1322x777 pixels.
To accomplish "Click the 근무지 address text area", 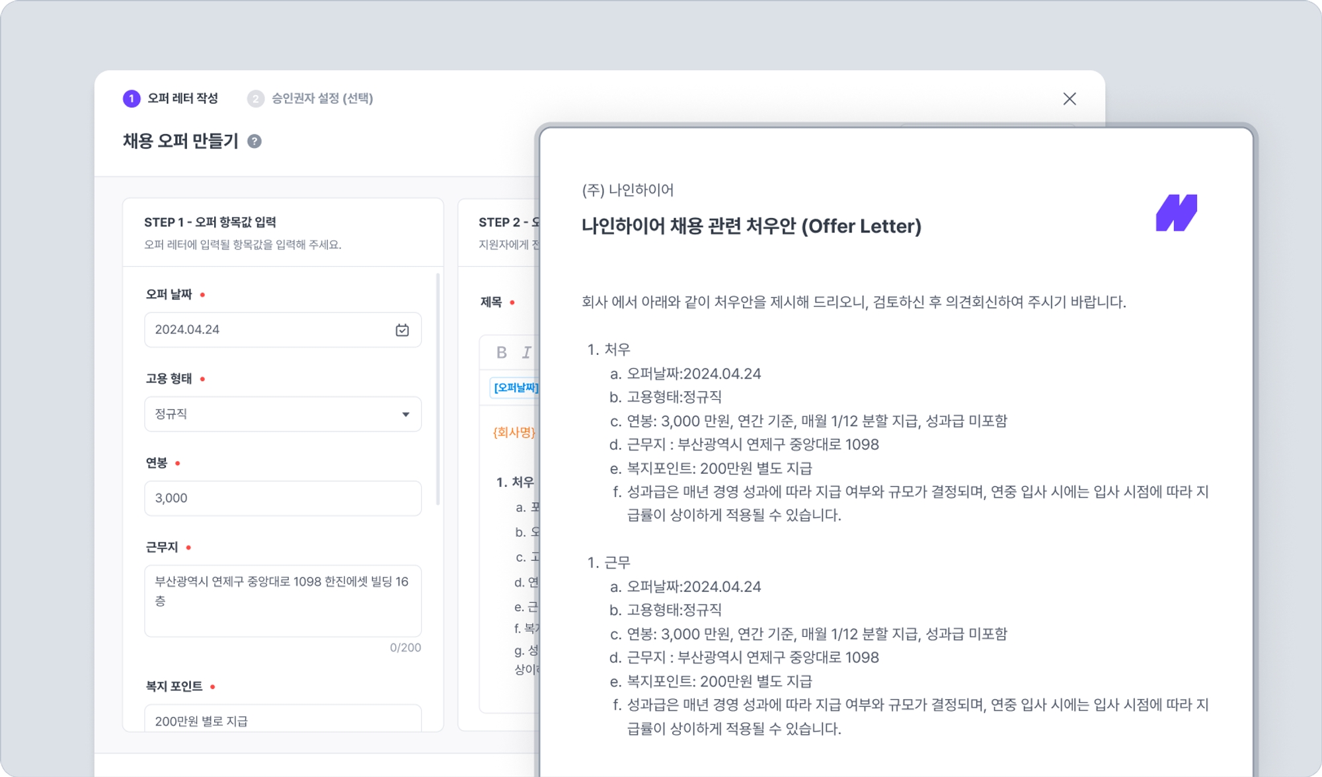I will pyautogui.click(x=282, y=600).
